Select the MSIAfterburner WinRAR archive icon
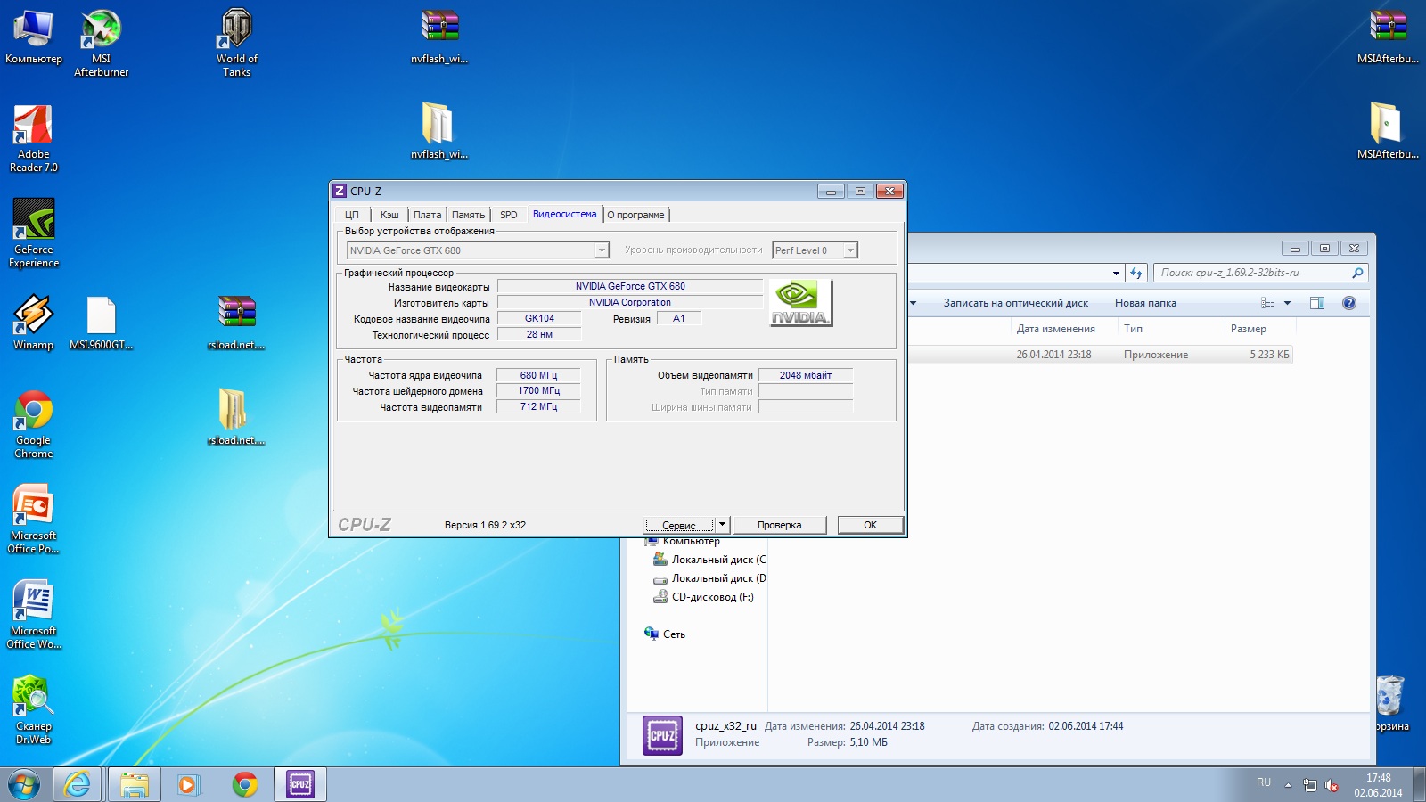This screenshot has height=802, width=1426. (x=1388, y=37)
